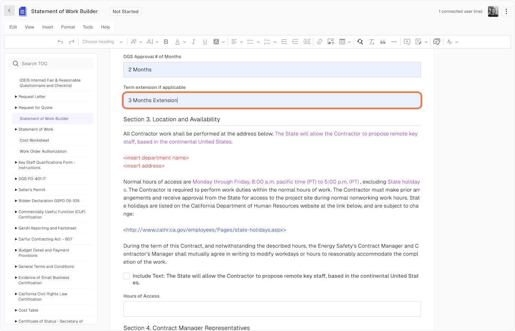The width and height of the screenshot is (515, 331).
Task: Expand the GenAI Reporting and Factsheet item
Action: point(16,228)
